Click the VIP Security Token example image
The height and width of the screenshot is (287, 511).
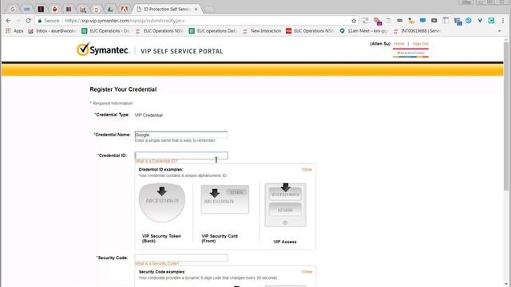(161, 202)
